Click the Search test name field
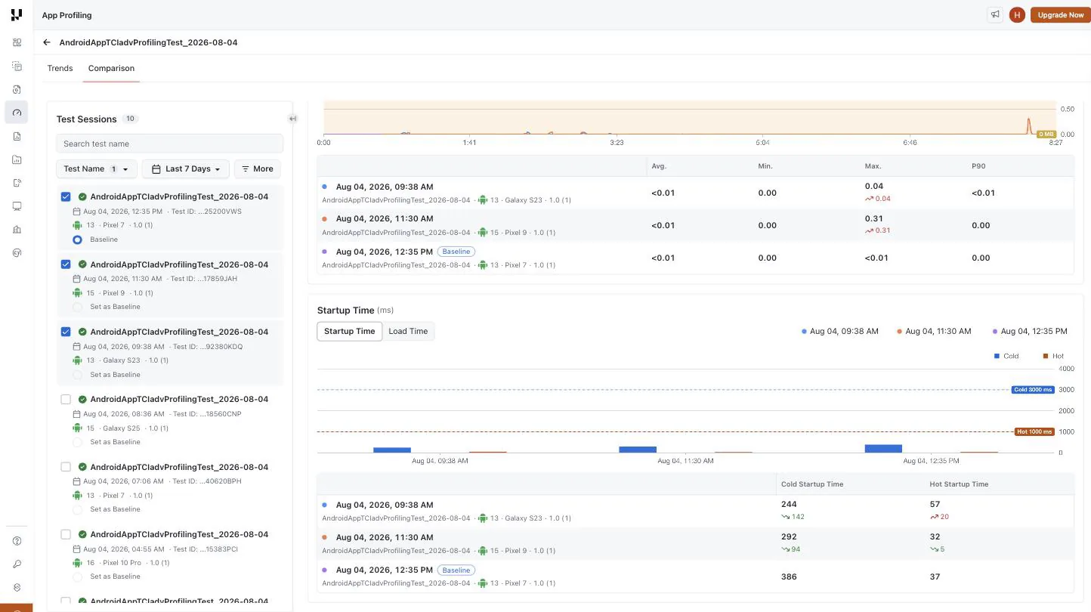 coord(170,144)
